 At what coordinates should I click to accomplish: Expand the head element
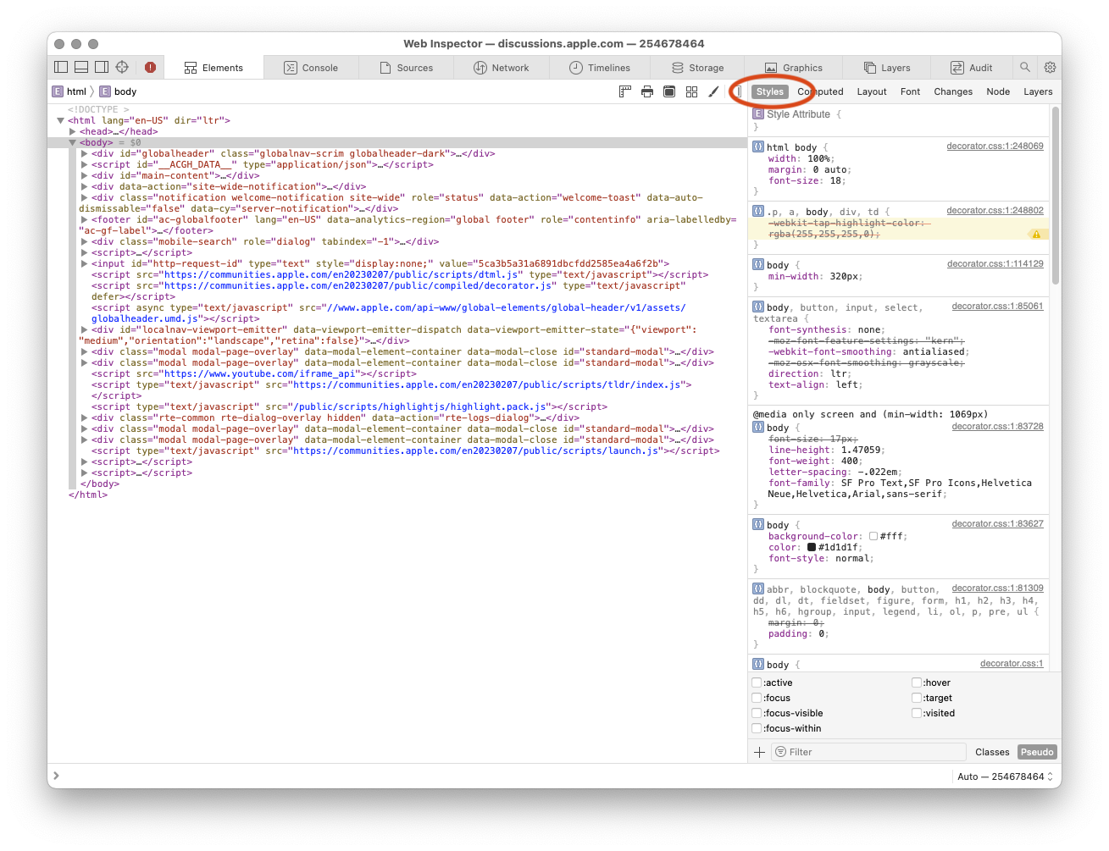[x=73, y=131]
